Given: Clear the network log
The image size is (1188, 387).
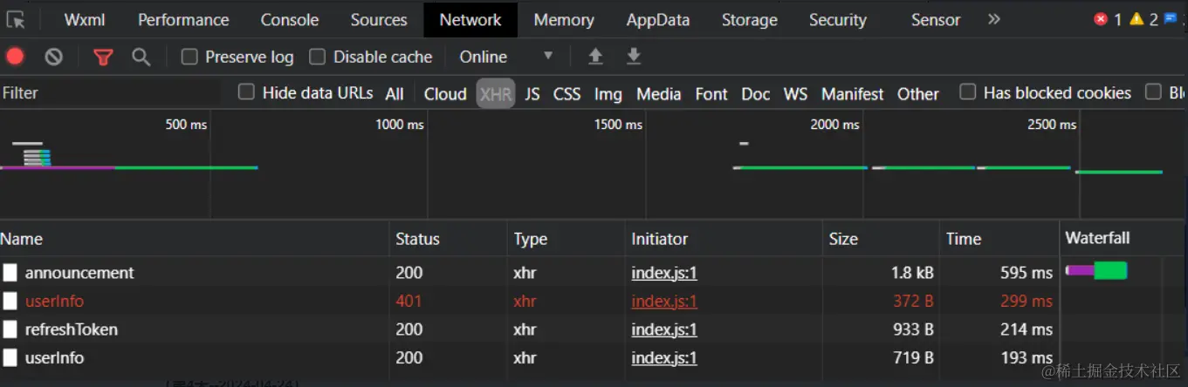Looking at the screenshot, I should (x=54, y=57).
